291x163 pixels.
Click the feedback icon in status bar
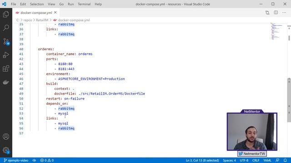pos(277,160)
